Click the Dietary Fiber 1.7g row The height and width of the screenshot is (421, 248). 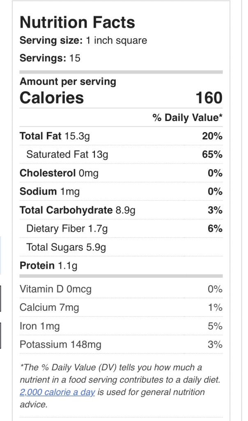(x=67, y=229)
